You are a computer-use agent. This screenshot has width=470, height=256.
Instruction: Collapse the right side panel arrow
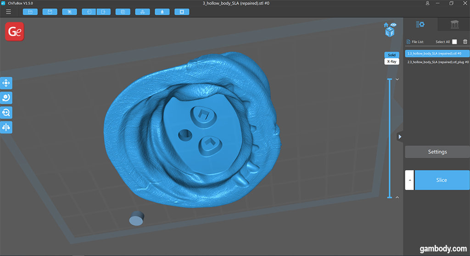click(x=400, y=137)
